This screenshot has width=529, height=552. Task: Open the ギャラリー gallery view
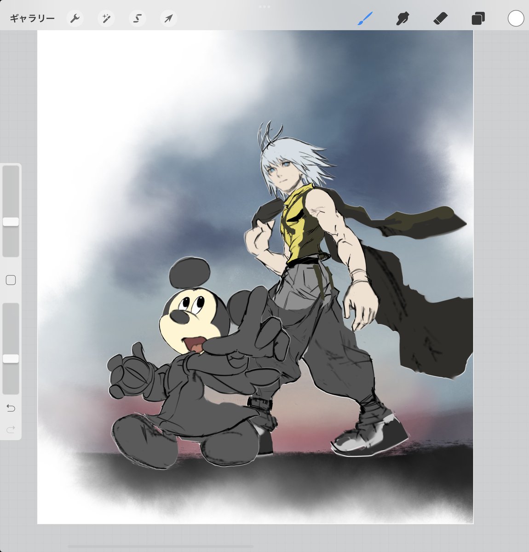coord(32,18)
